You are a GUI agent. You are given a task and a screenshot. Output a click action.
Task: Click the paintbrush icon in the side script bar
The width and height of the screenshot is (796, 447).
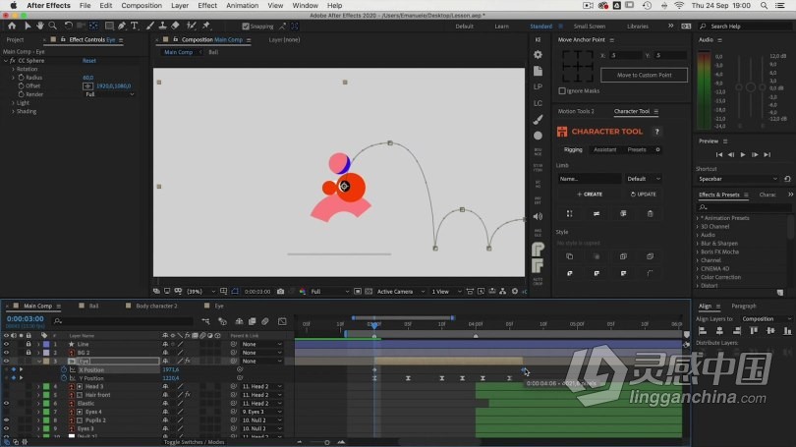point(539,119)
